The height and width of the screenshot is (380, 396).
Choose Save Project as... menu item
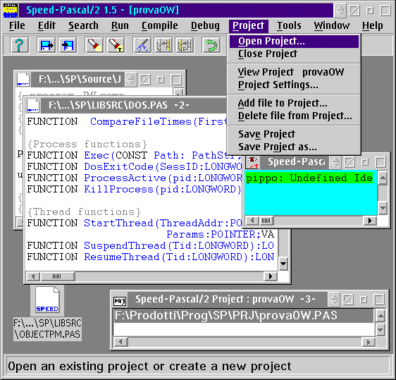278,147
